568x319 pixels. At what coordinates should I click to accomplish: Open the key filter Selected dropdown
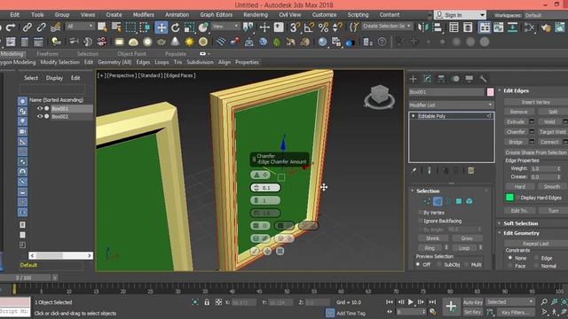coord(510,301)
